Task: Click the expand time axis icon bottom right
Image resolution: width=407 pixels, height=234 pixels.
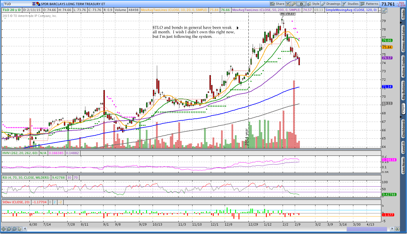Action: pyautogui.click(x=397, y=229)
